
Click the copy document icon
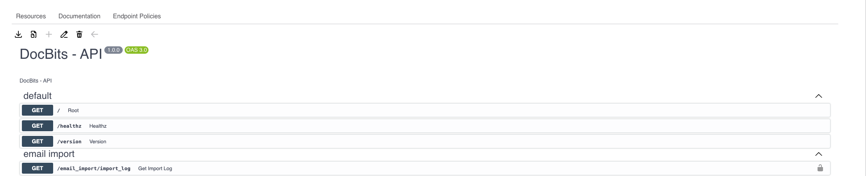tap(34, 35)
